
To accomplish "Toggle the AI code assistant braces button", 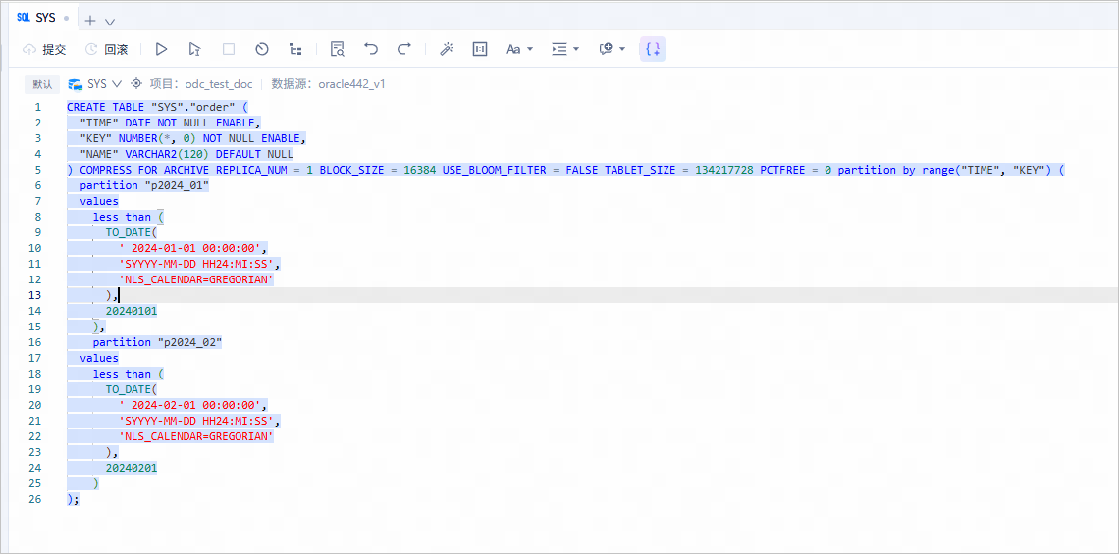I will pyautogui.click(x=653, y=49).
